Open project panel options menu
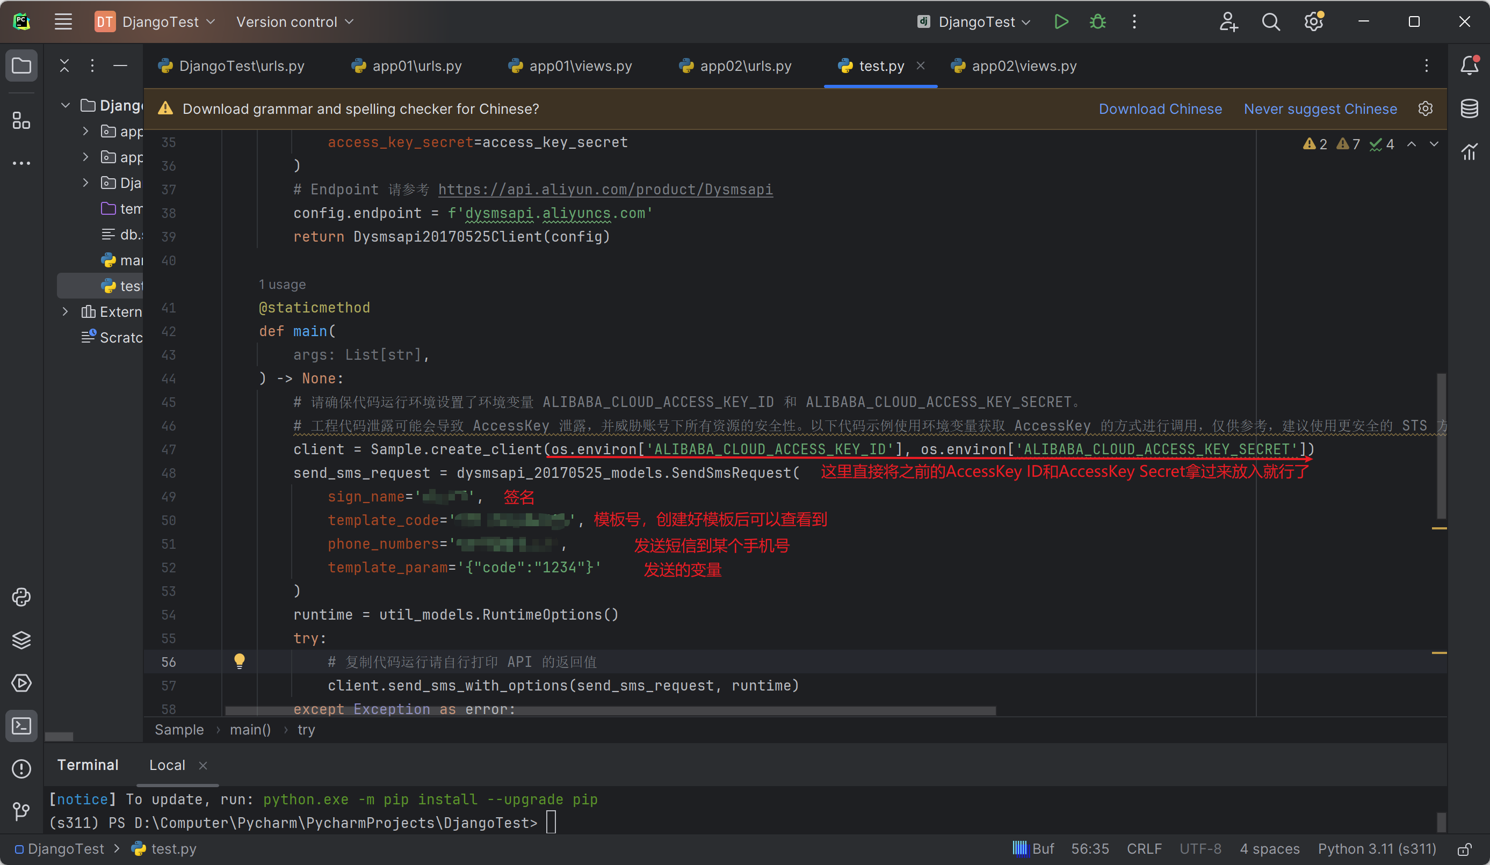The image size is (1490, 865). pyautogui.click(x=92, y=66)
